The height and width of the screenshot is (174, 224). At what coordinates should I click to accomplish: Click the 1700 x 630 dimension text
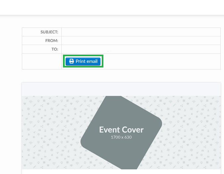click(x=121, y=137)
